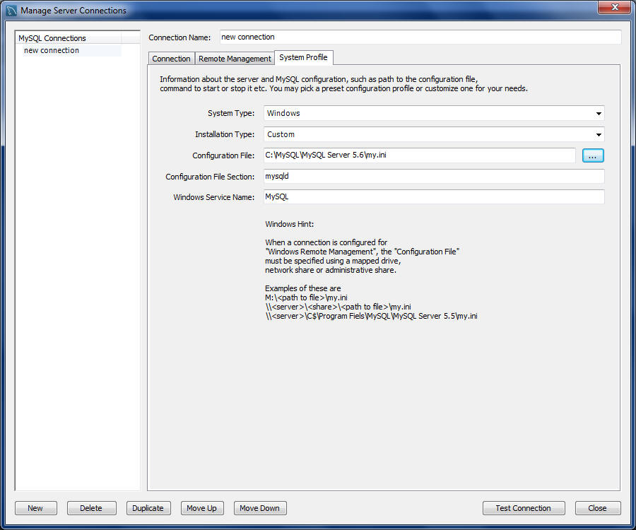Select the System Profile tab

[303, 58]
